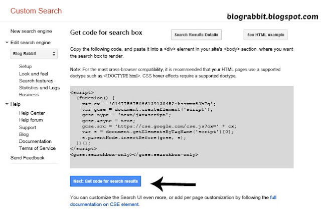Open the Support page
Viewport: 321px width, 211px height.
pyautogui.click(x=28, y=127)
